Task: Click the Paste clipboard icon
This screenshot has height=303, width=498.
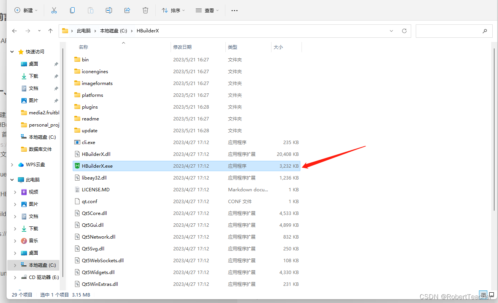Action: tap(91, 10)
